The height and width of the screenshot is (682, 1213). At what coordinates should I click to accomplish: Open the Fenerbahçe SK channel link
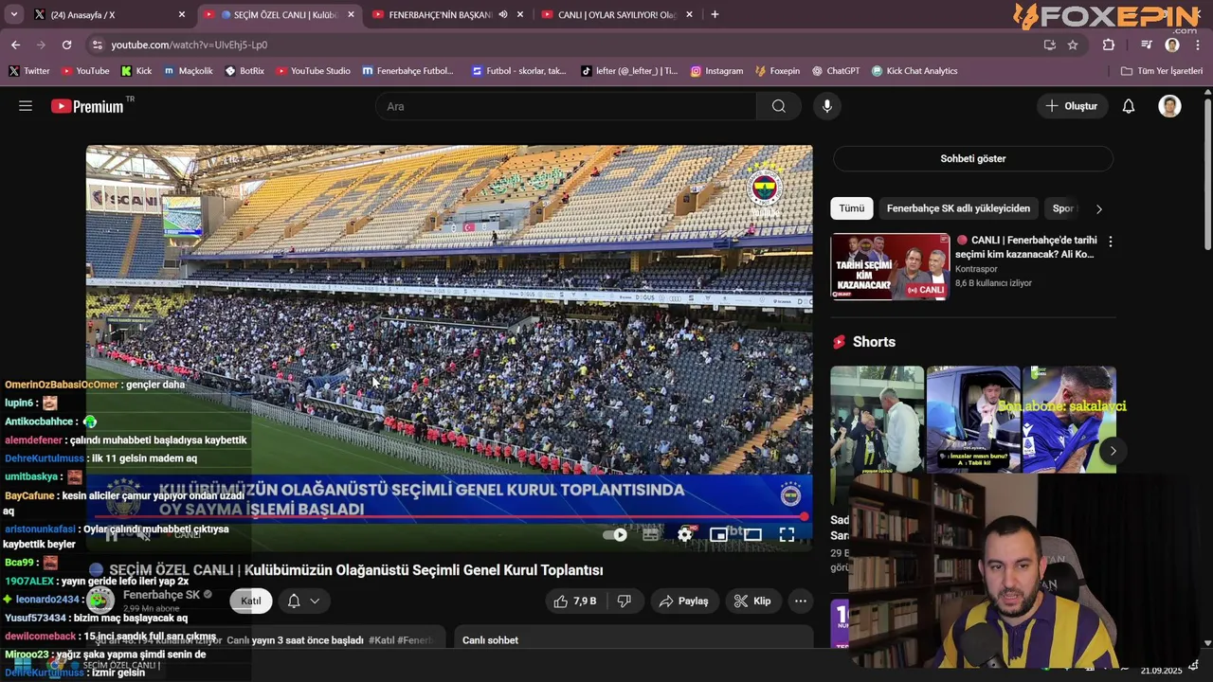click(x=161, y=595)
